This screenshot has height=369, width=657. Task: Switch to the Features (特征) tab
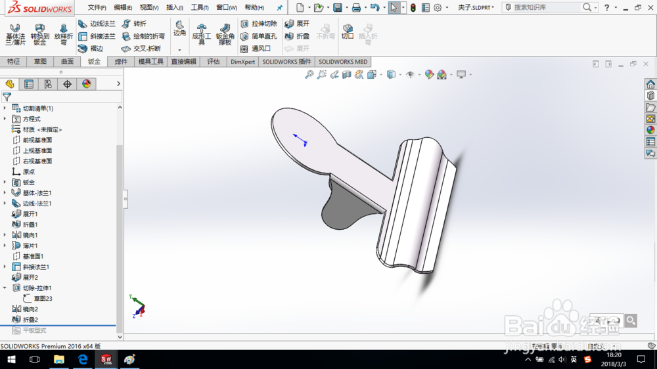(x=13, y=62)
